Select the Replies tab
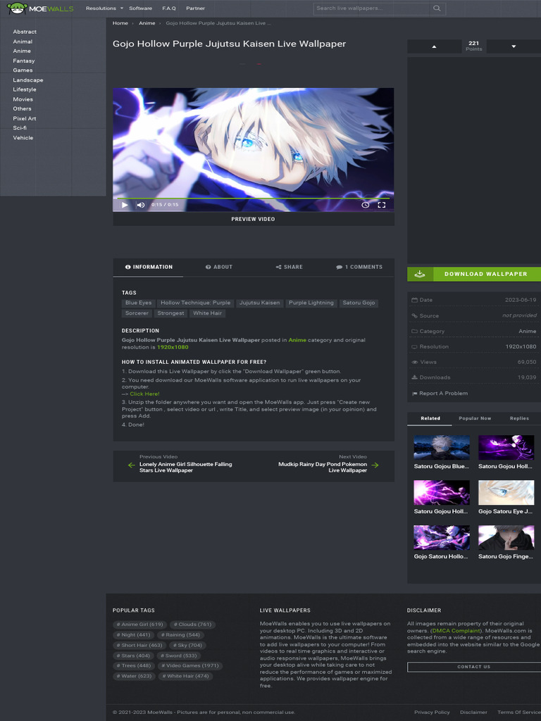This screenshot has width=541, height=721. tap(519, 418)
